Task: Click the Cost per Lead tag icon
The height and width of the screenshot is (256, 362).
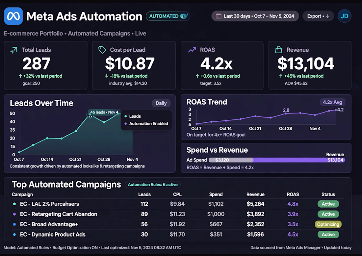Action: [102, 50]
